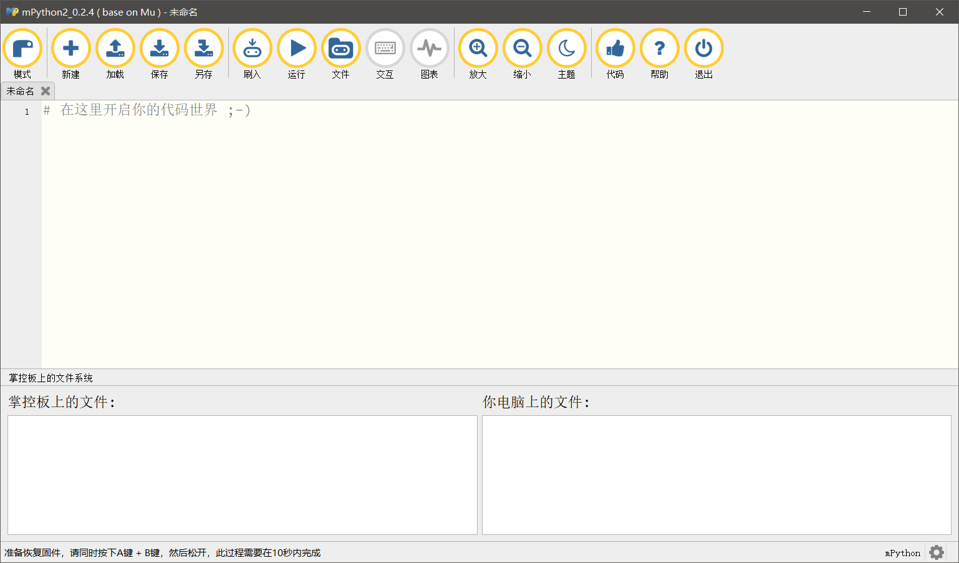The image size is (959, 563).
Task: Click the firmware recovery status message
Action: pos(162,553)
